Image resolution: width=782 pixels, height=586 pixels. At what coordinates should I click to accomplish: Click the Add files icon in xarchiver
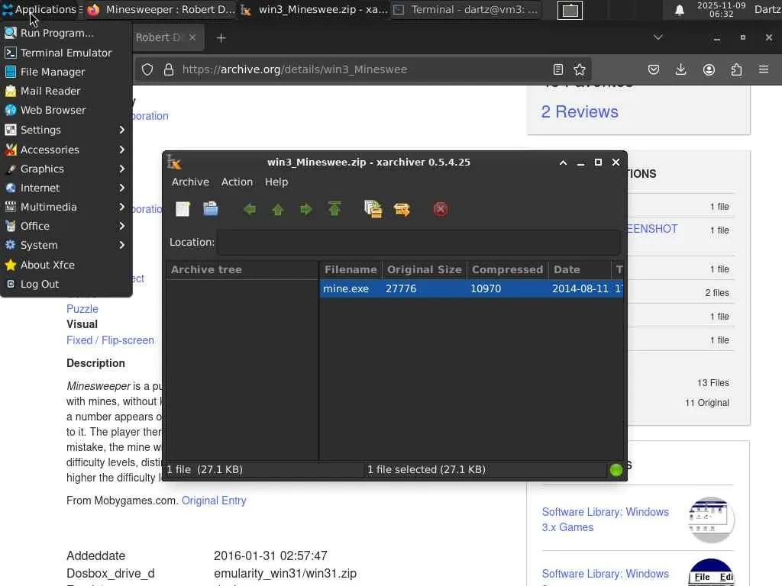pos(373,209)
